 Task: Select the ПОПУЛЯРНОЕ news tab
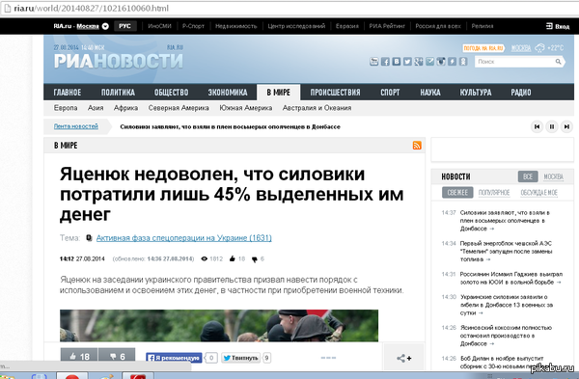point(494,193)
